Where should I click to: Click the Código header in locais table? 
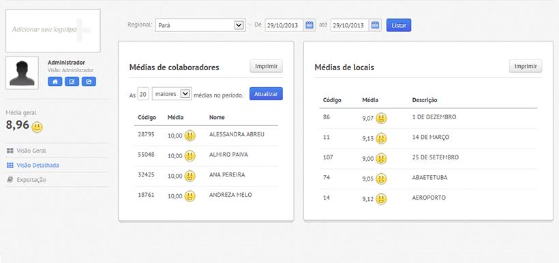pyautogui.click(x=332, y=100)
